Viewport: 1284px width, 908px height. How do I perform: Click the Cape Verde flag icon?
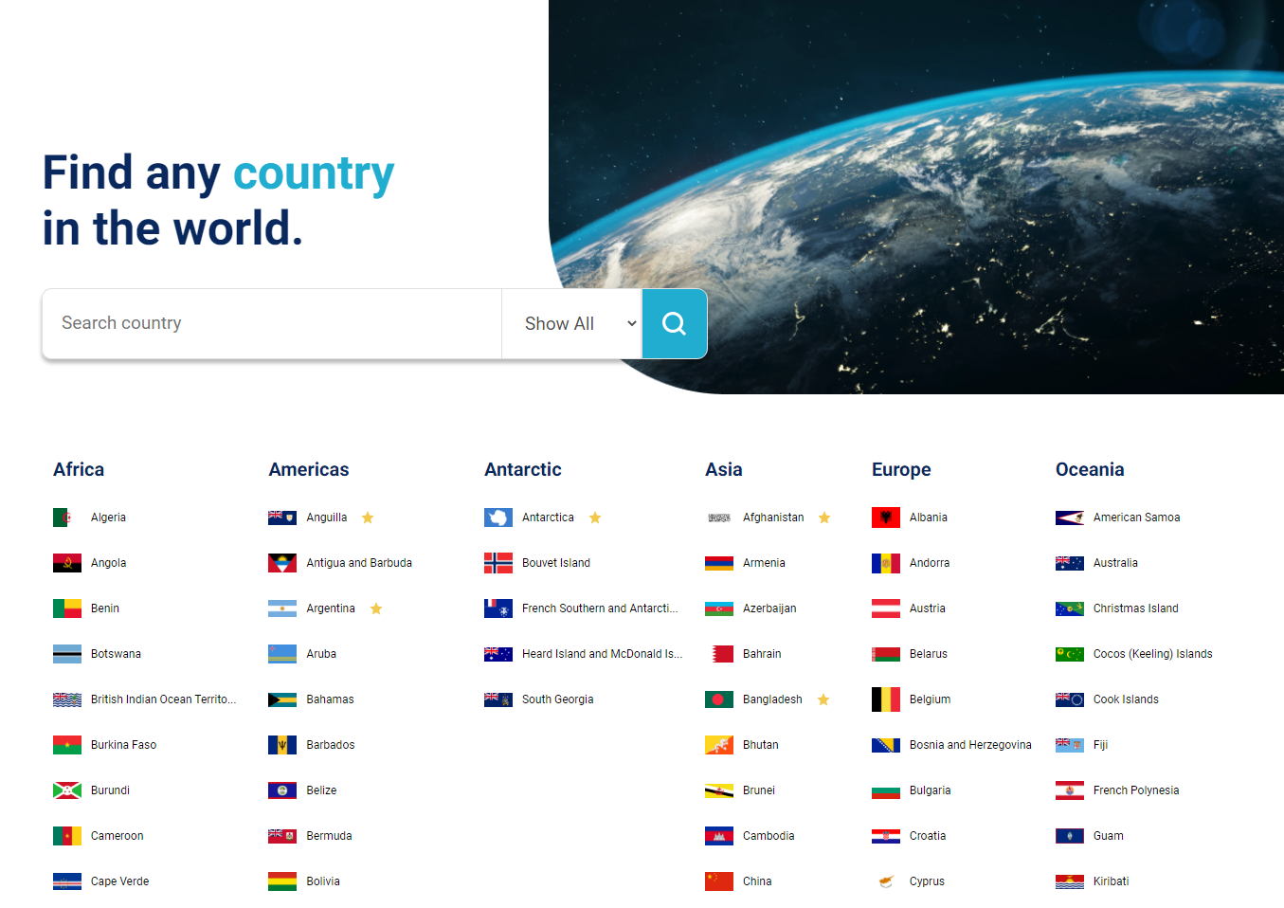pyautogui.click(x=66, y=881)
